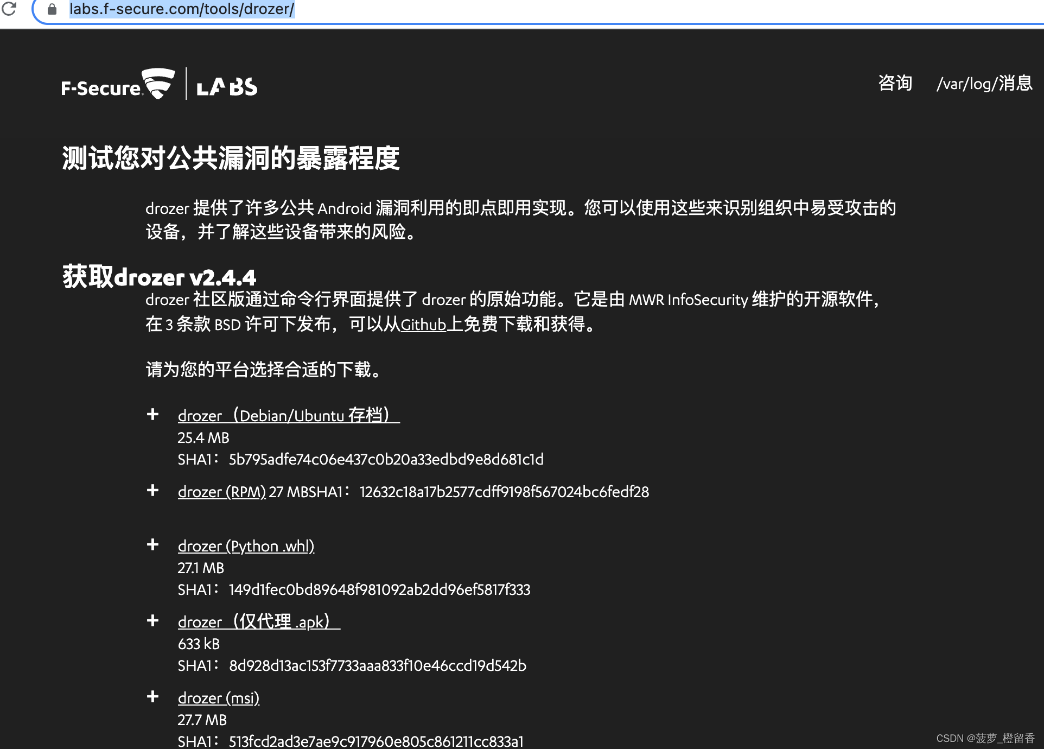Click the padlock icon in the address bar
The width and height of the screenshot is (1044, 749).
point(52,9)
